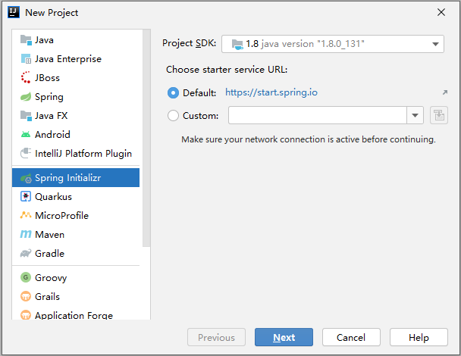461x356 pixels.
Task: Choose IntelliJ Platform Plugin entry
Action: 83,154
